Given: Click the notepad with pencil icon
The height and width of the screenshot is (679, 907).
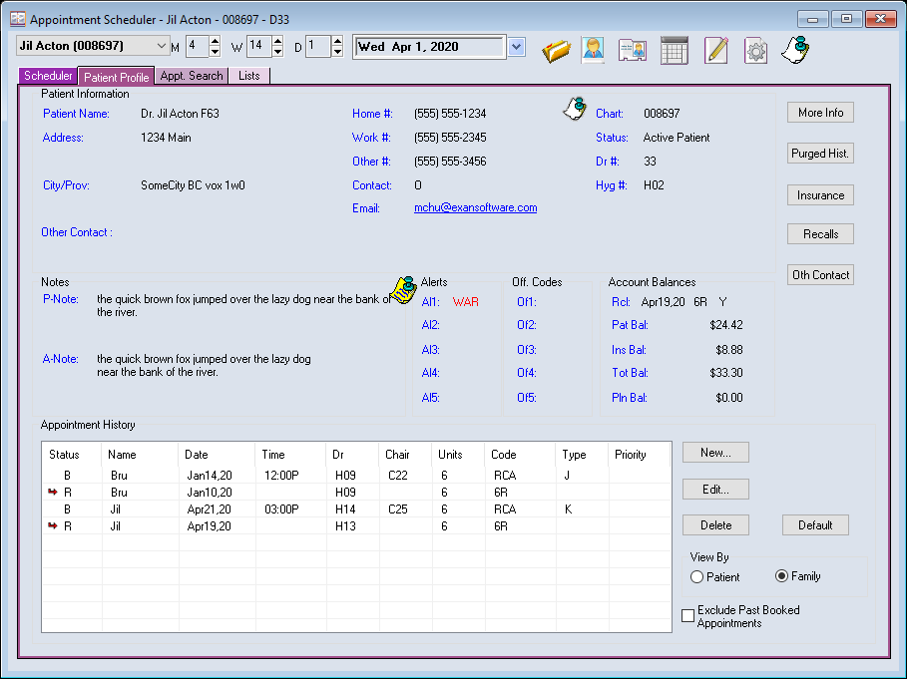Looking at the screenshot, I should click(715, 50).
